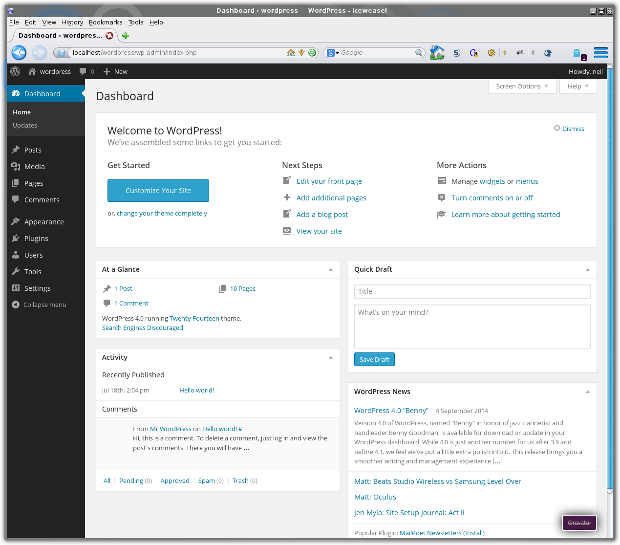This screenshot has width=620, height=545.
Task: Open the Ghostery ghost extension icon
Action: click(578, 53)
